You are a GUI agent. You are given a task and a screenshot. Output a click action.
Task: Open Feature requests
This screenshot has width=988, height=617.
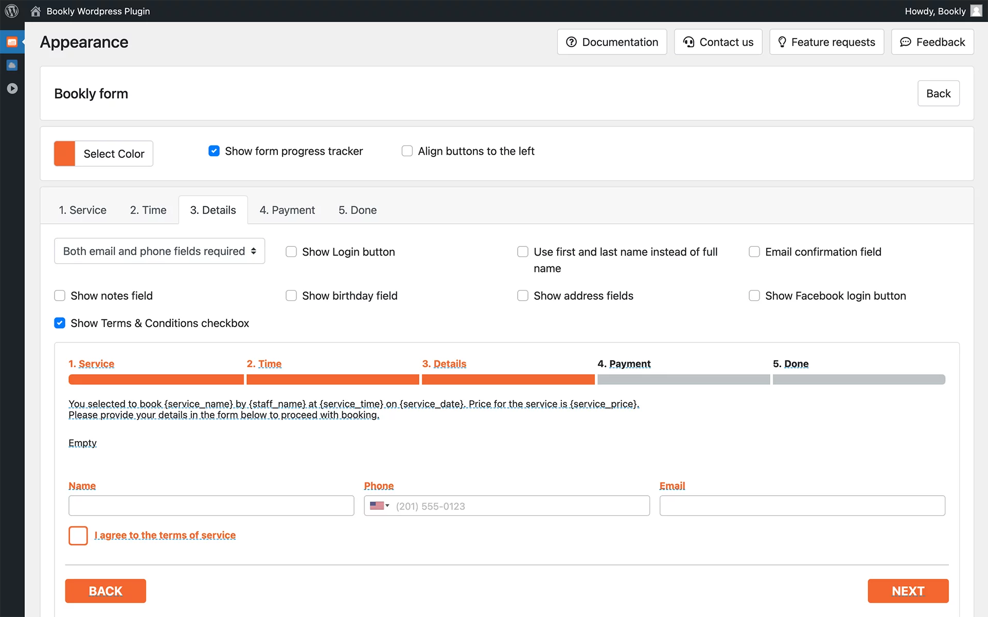tap(826, 42)
